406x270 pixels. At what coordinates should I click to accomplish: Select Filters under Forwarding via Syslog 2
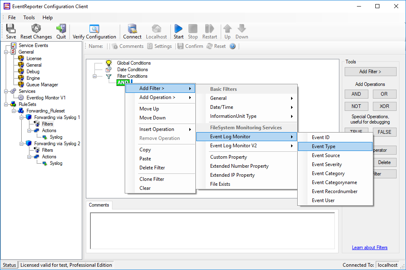(x=47, y=150)
